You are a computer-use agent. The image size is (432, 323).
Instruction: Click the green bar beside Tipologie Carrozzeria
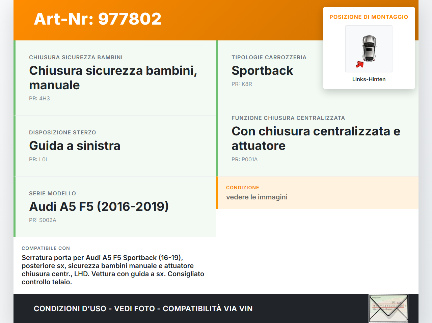coord(217,70)
